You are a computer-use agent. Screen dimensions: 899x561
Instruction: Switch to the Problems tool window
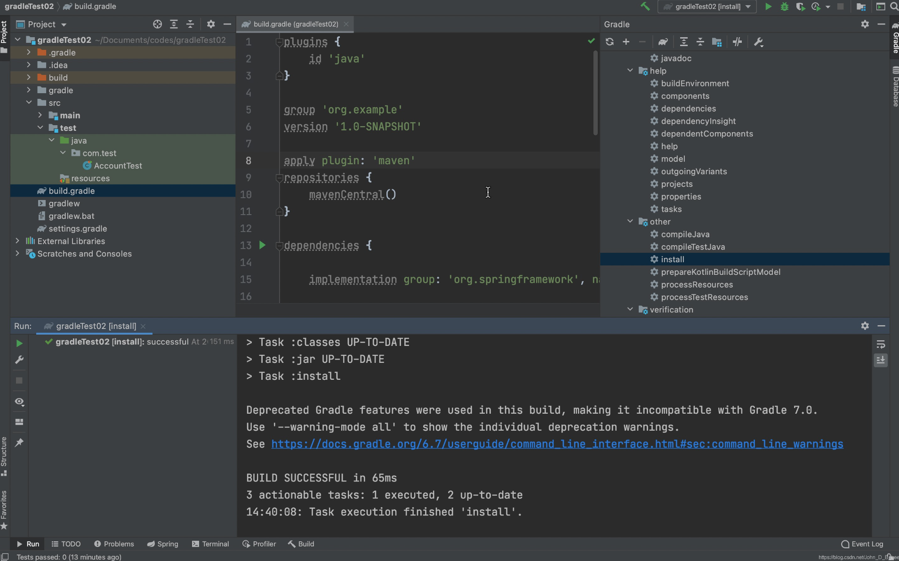(114, 544)
